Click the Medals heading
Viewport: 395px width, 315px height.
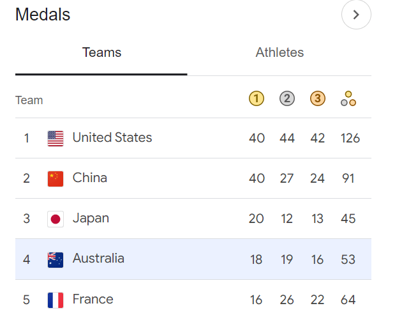[43, 14]
